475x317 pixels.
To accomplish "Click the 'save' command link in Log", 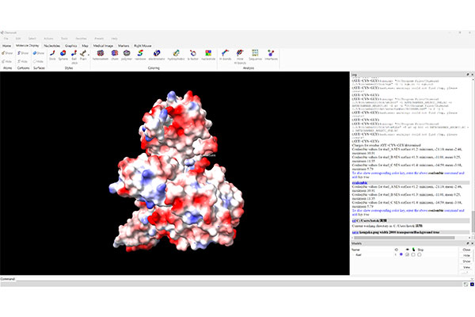I will tap(355, 231).
